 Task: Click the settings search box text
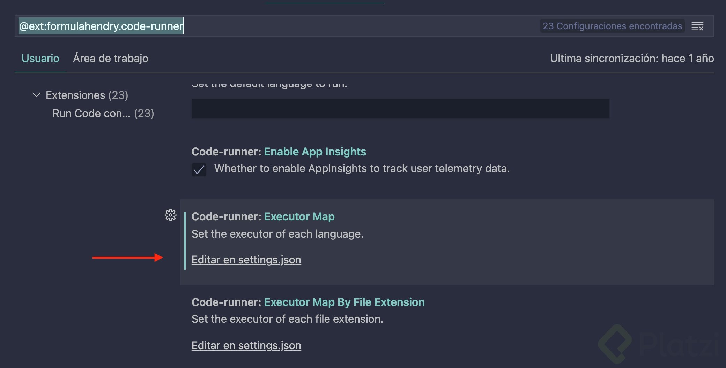[x=101, y=26]
